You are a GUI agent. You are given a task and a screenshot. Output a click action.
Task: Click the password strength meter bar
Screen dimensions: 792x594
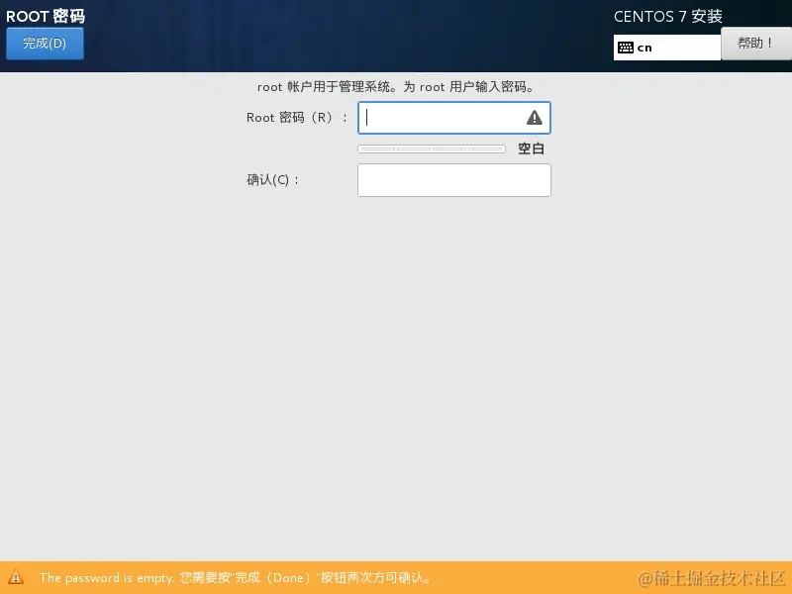(432, 148)
